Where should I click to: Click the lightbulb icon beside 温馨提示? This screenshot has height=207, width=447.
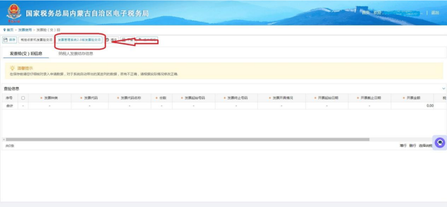(12, 68)
